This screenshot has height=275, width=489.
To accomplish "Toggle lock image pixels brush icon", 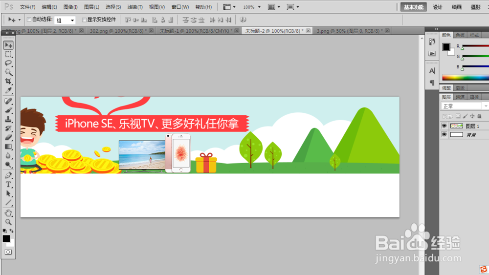I will [465, 116].
